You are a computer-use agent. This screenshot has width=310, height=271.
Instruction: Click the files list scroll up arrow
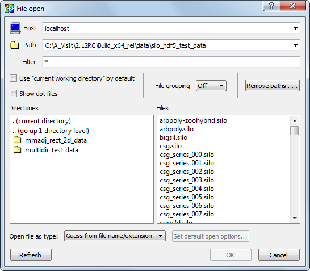coord(295,121)
